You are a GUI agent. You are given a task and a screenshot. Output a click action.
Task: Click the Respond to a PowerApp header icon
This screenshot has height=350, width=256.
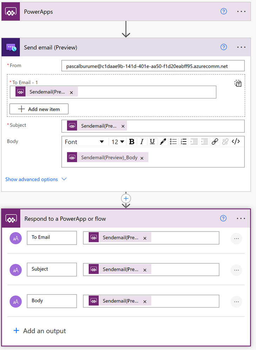point(11,219)
